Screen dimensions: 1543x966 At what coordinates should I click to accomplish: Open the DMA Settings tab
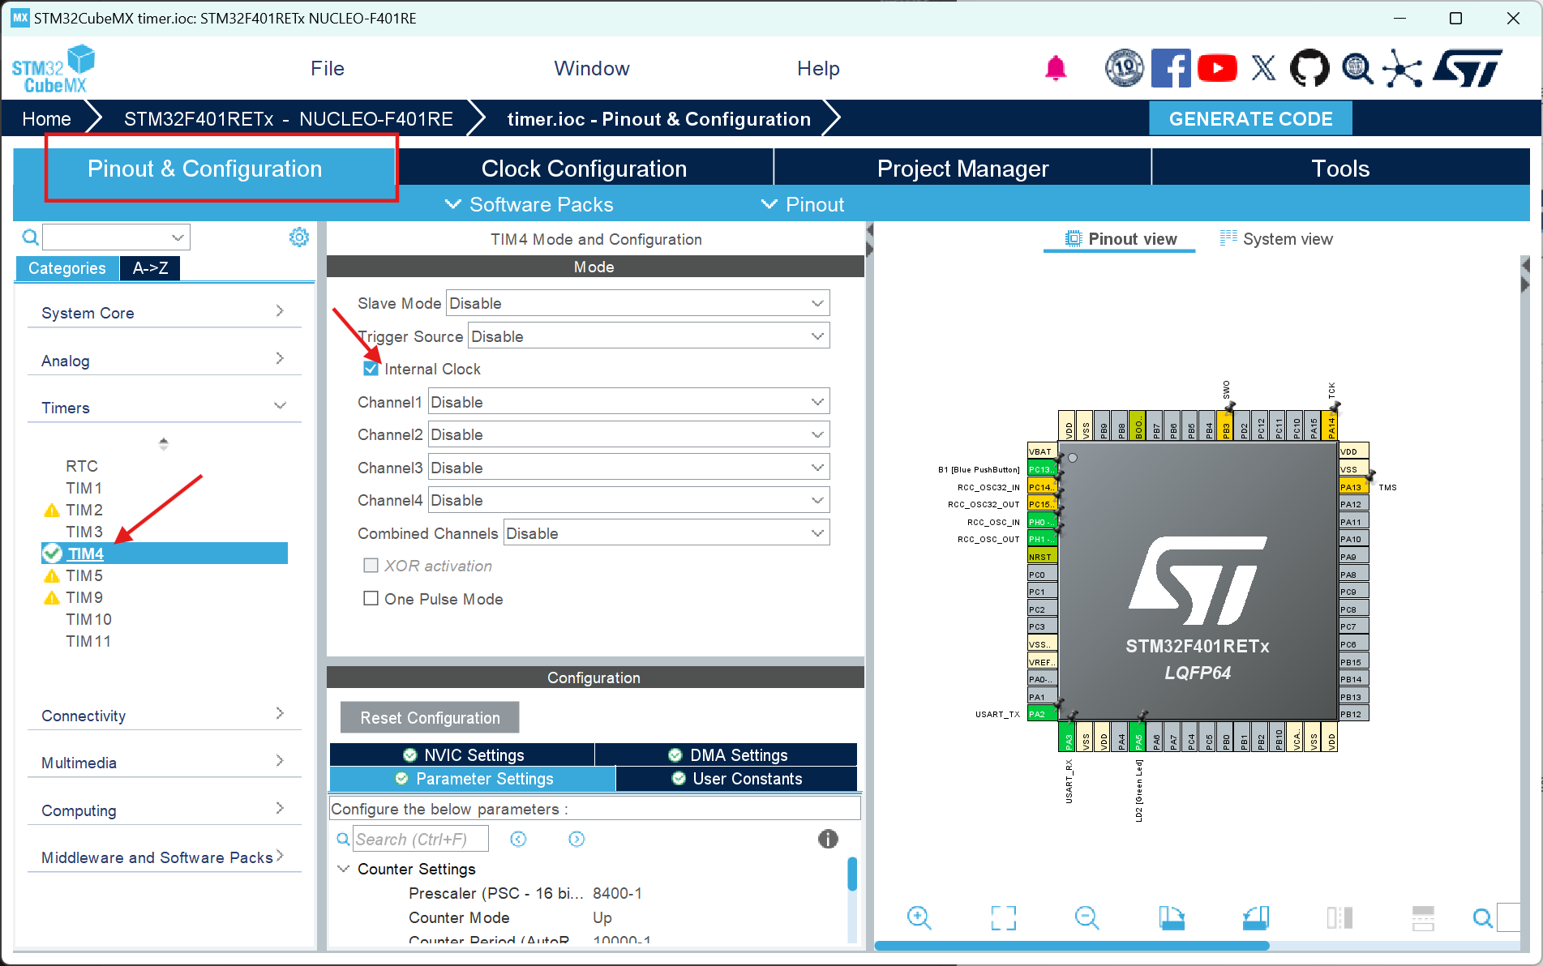tap(727, 755)
